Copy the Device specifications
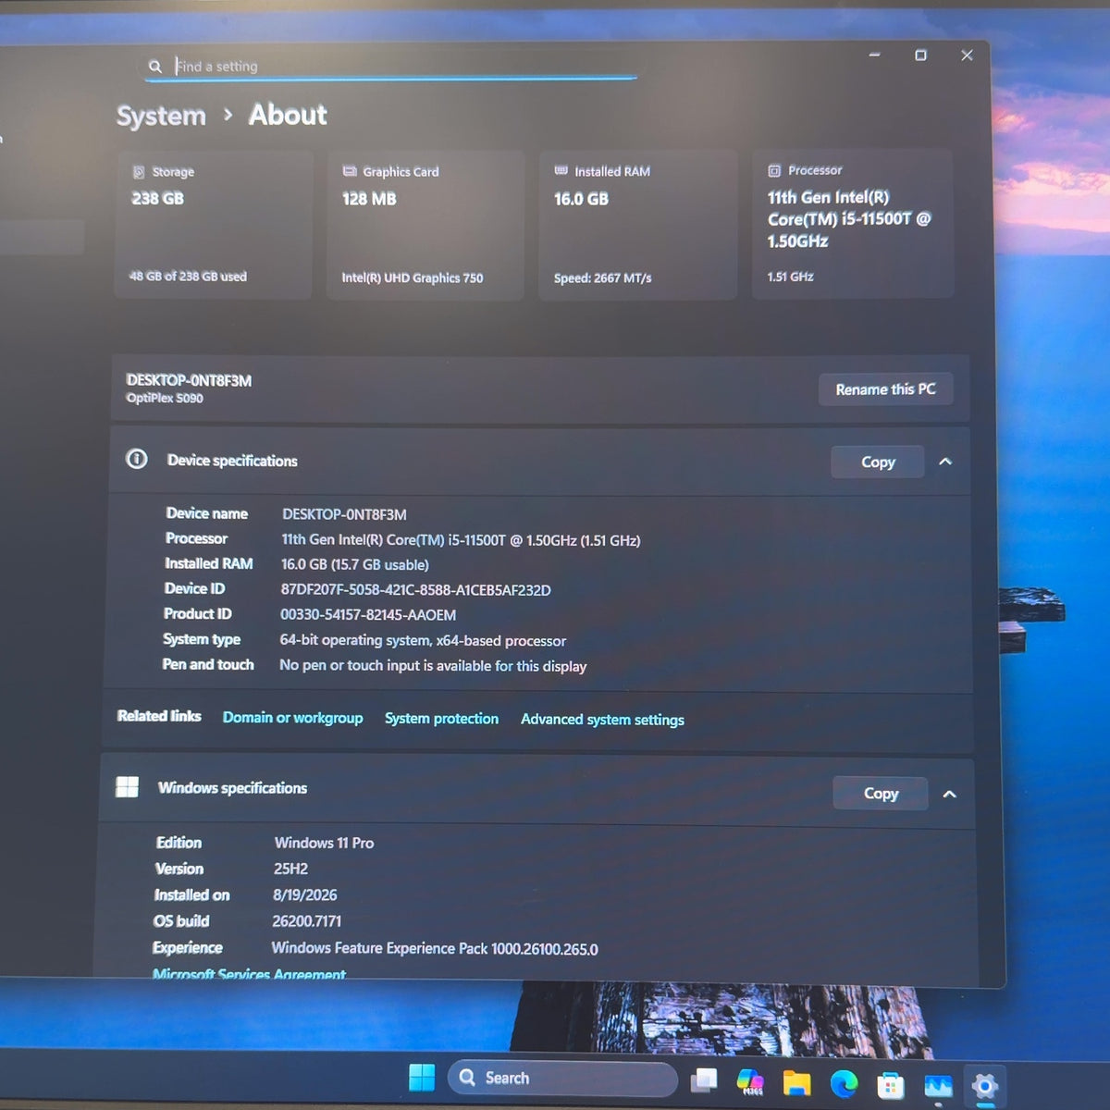 pos(878,462)
